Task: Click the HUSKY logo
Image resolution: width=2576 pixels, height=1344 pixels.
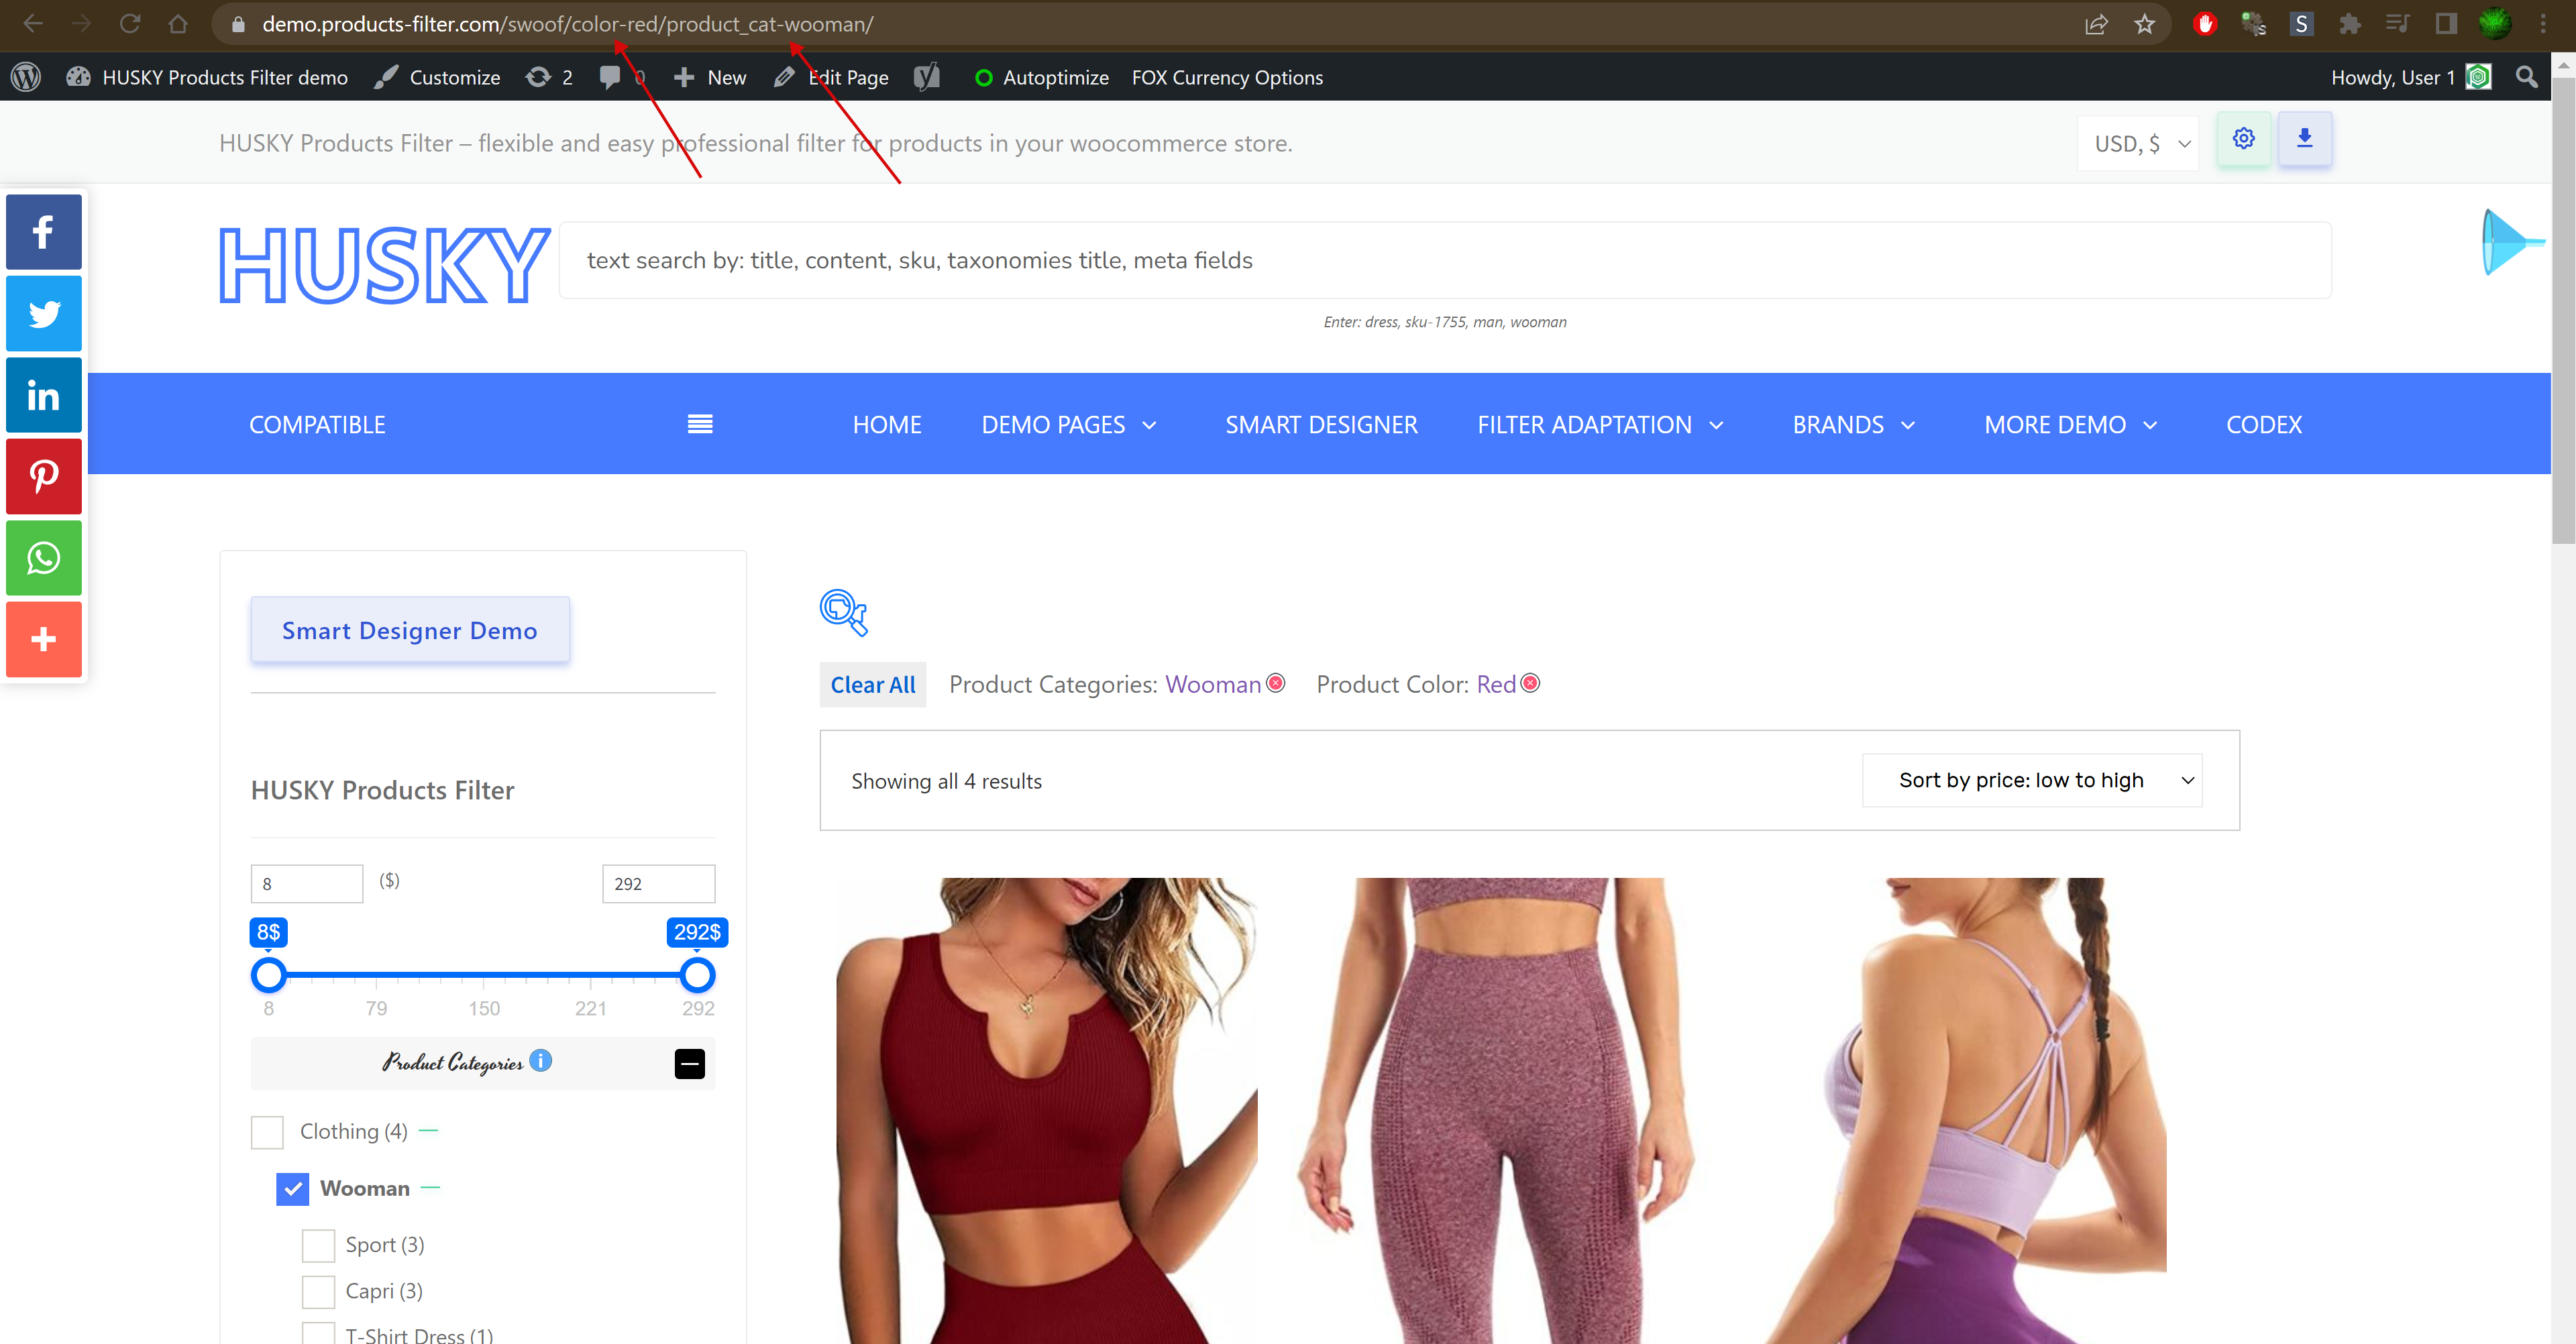Action: 384,264
